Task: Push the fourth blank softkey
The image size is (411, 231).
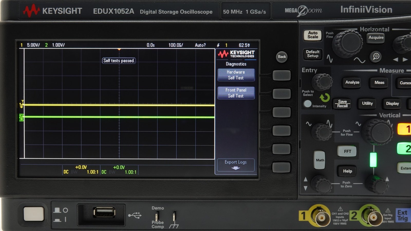Action: click(282, 130)
